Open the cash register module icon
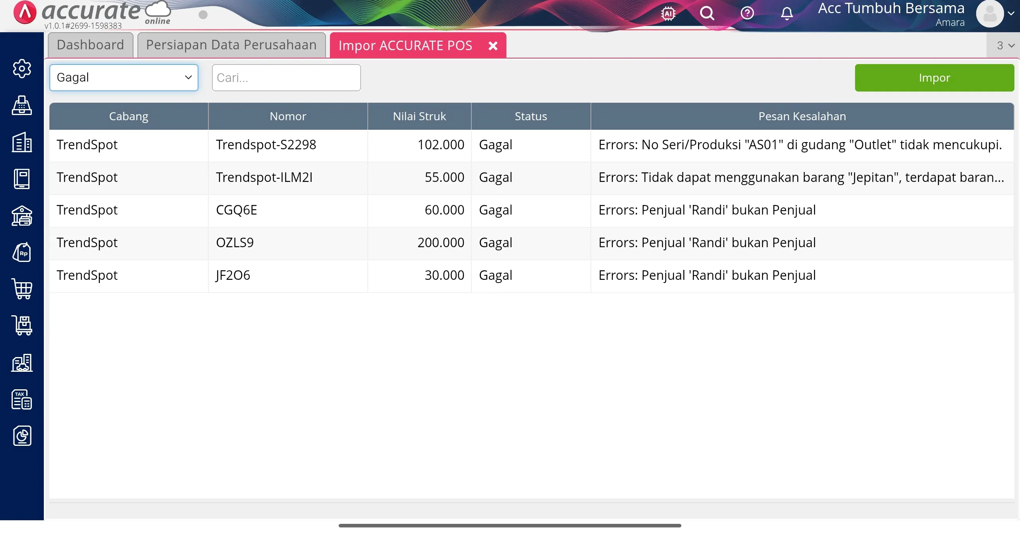Screen dimensions: 1020x533 (x=22, y=105)
